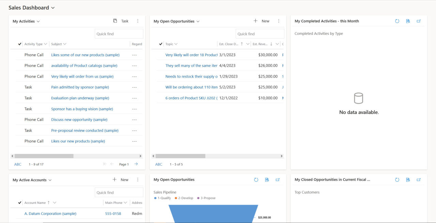Image resolution: width=436 pixels, height=223 pixels.
Task: Enlarge the My Closed Opportunities chart
Action: pyautogui.click(x=419, y=179)
